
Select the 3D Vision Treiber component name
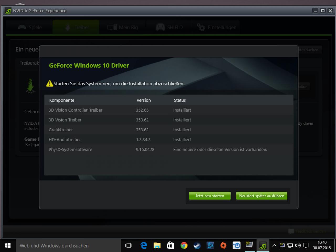point(65,120)
